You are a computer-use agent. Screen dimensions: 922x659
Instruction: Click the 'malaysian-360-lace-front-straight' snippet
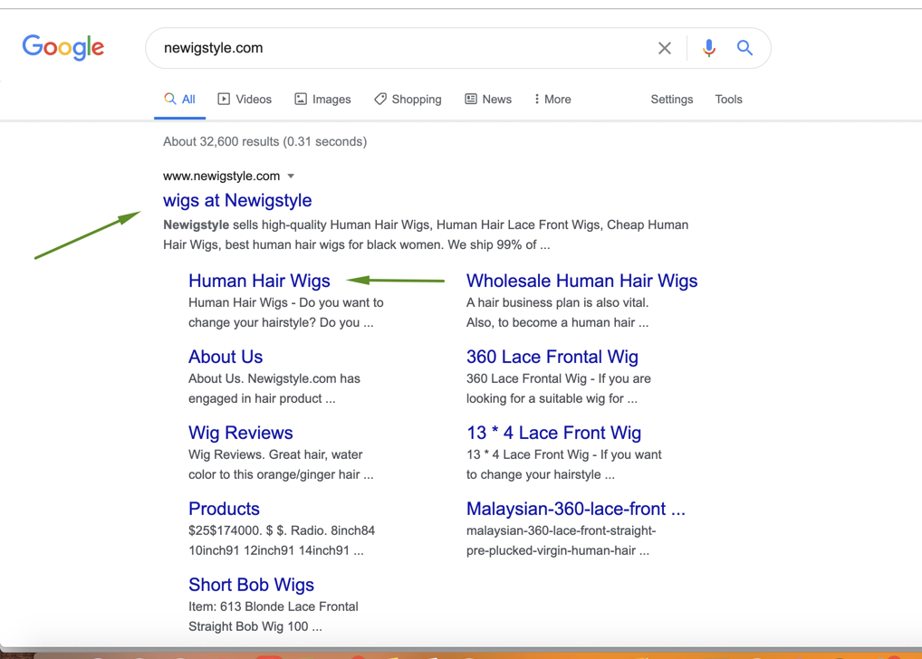click(x=561, y=540)
